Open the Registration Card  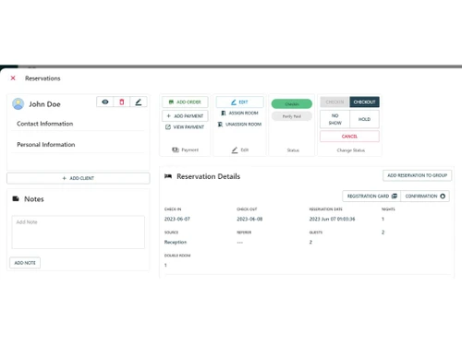(x=371, y=197)
